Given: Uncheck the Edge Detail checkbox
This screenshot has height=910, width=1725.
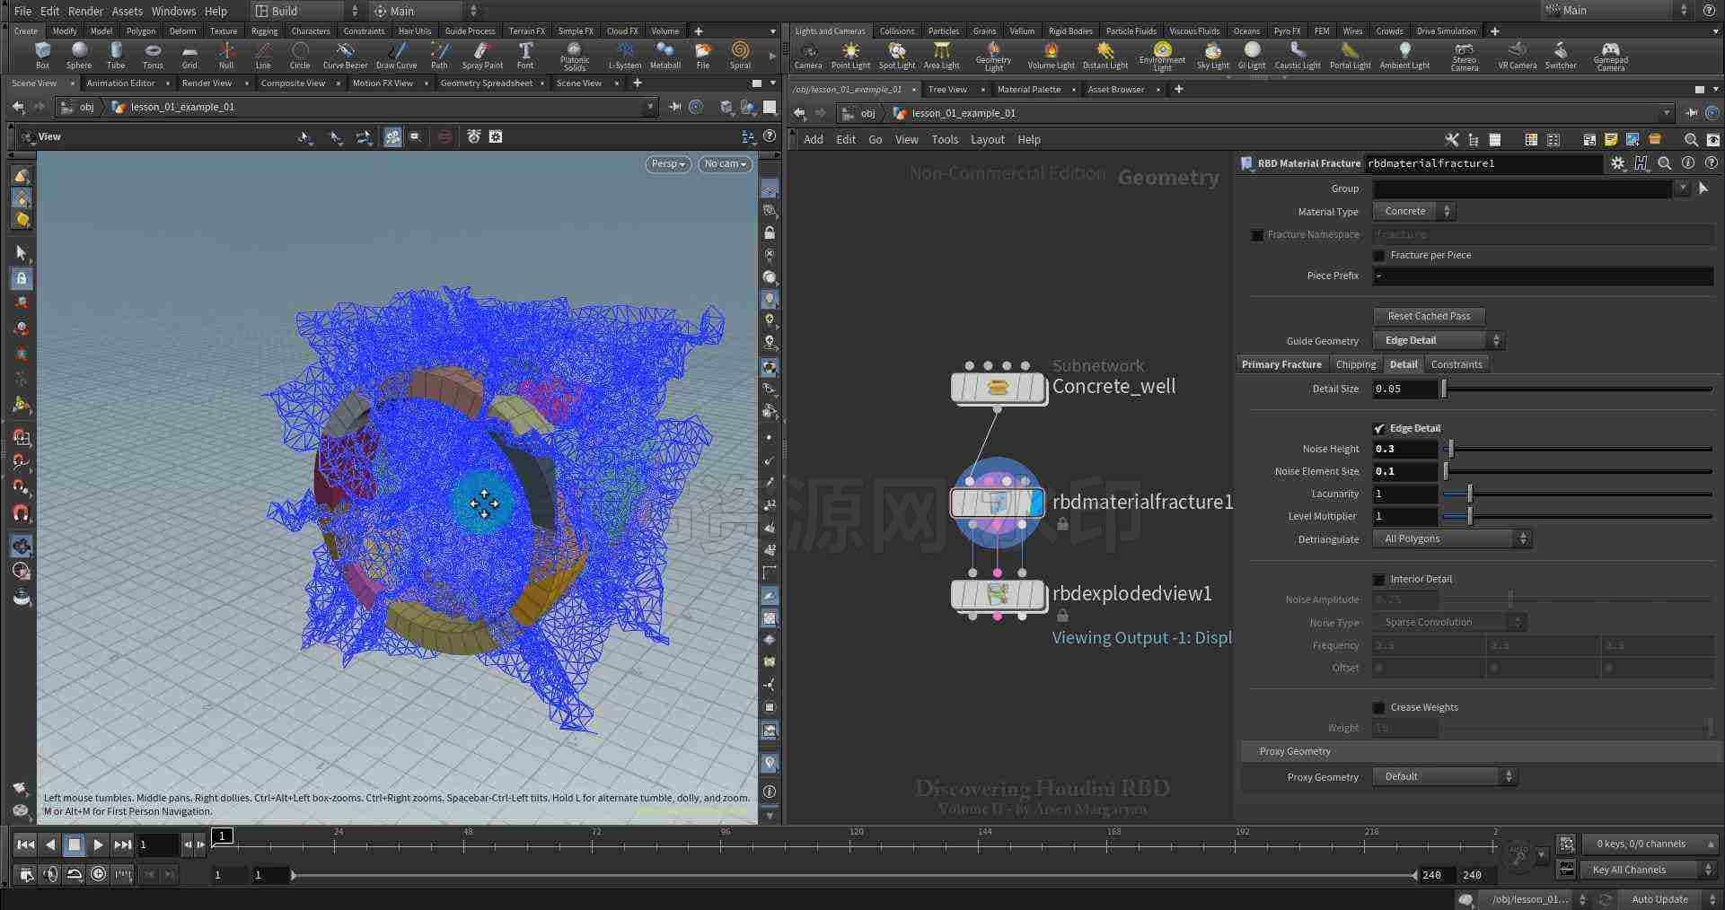Looking at the screenshot, I should pos(1379,429).
